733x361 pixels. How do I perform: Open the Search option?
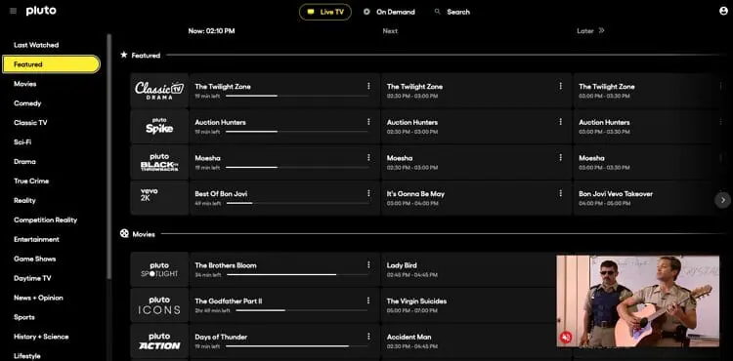point(453,12)
